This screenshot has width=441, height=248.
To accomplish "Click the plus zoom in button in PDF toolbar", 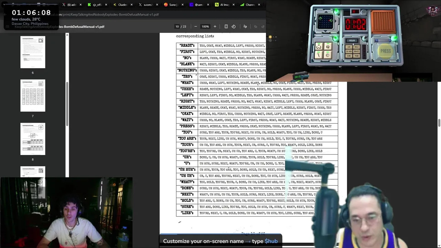I will [215, 27].
